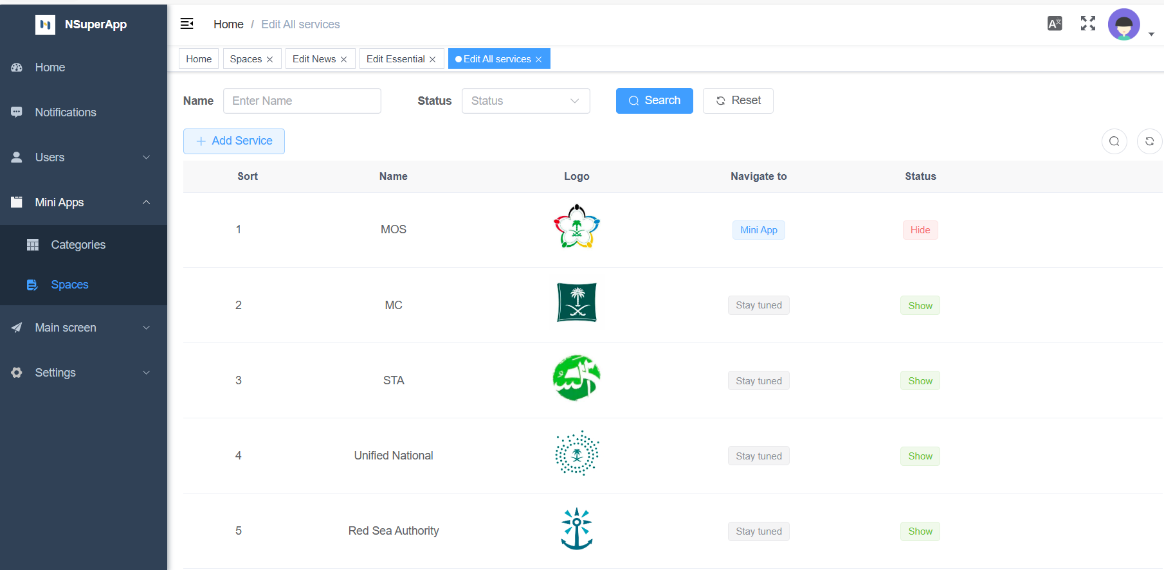The height and width of the screenshot is (570, 1164).
Task: Click the circular refresh icon above table
Action: 1149,141
